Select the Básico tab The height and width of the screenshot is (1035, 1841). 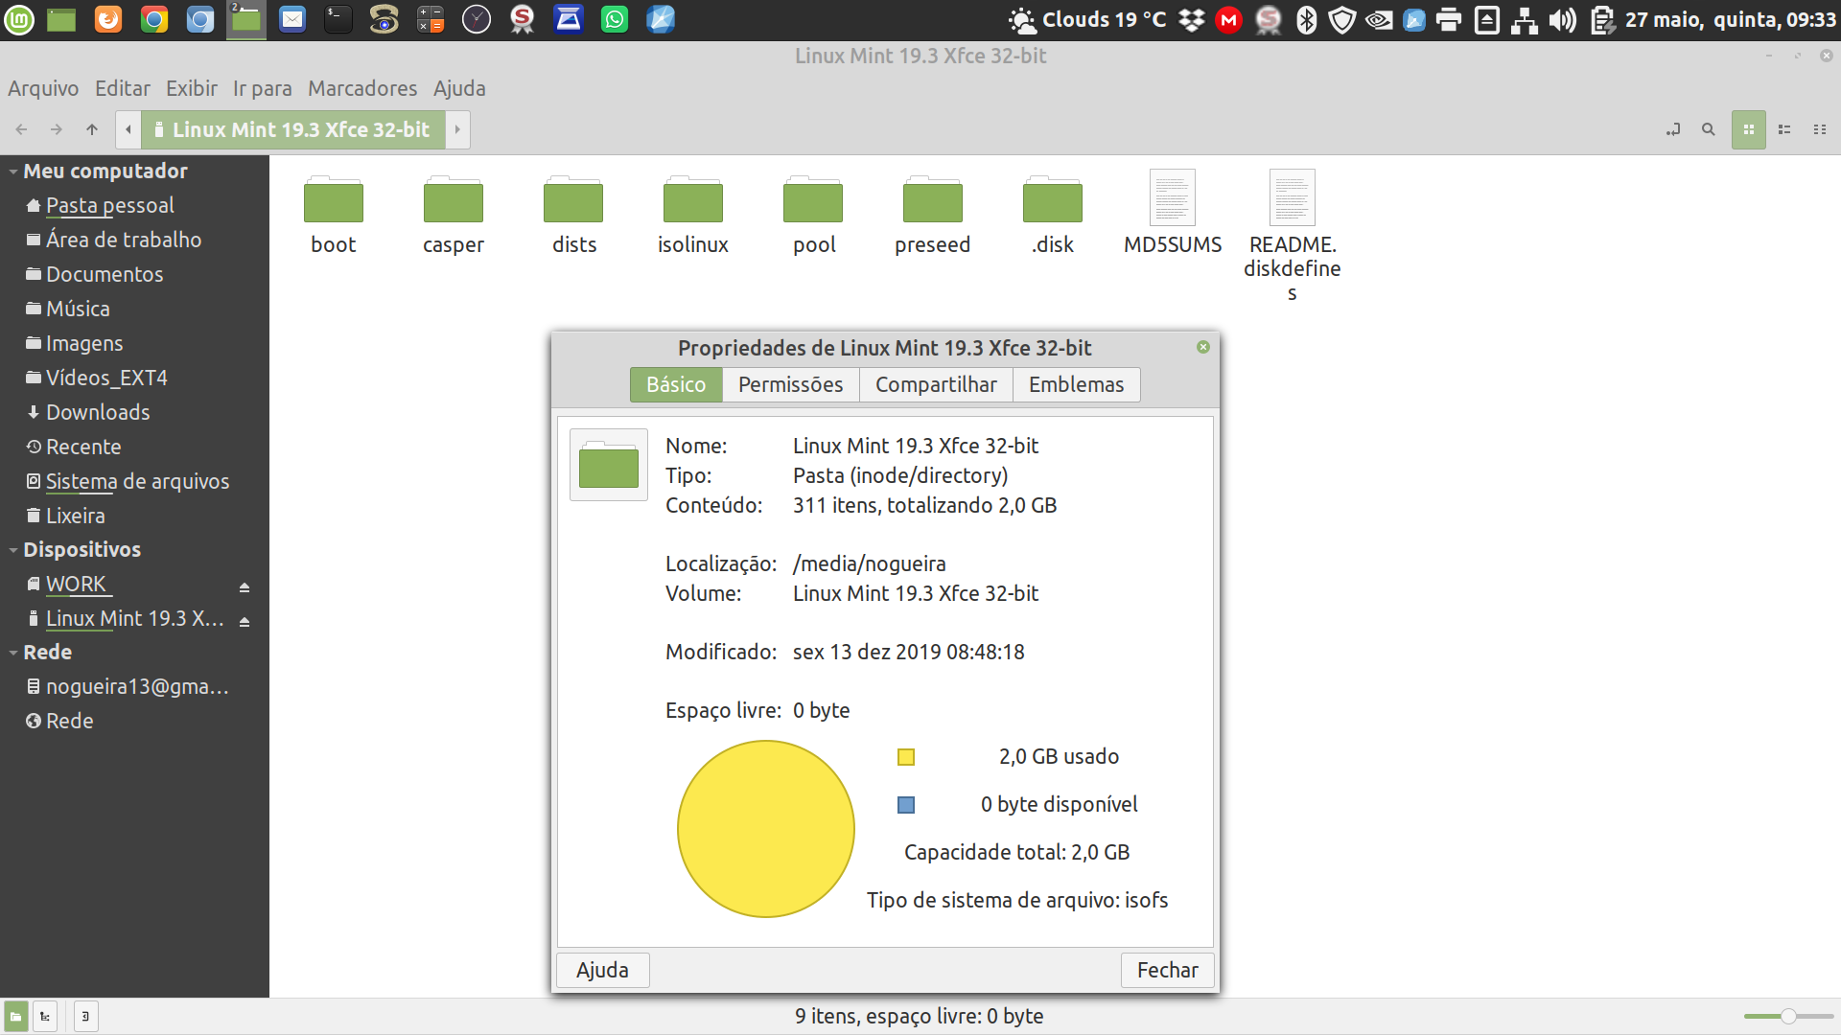point(676,384)
